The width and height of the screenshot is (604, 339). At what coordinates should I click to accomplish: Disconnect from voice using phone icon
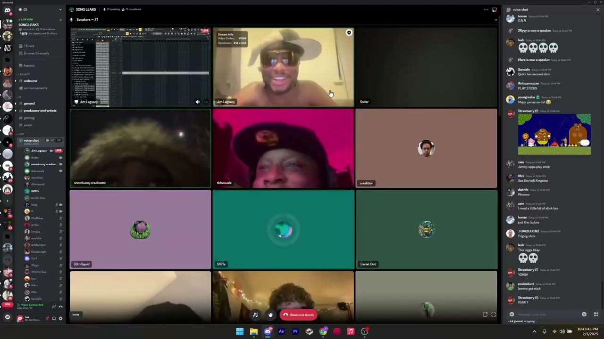60,307
